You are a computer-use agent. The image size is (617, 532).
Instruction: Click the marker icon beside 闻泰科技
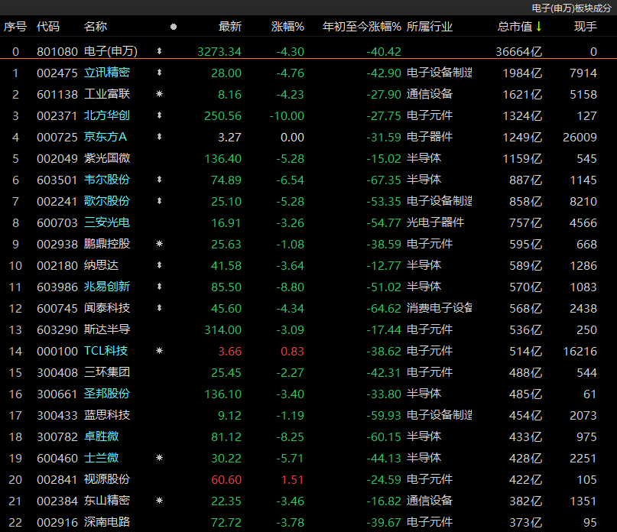click(x=159, y=308)
